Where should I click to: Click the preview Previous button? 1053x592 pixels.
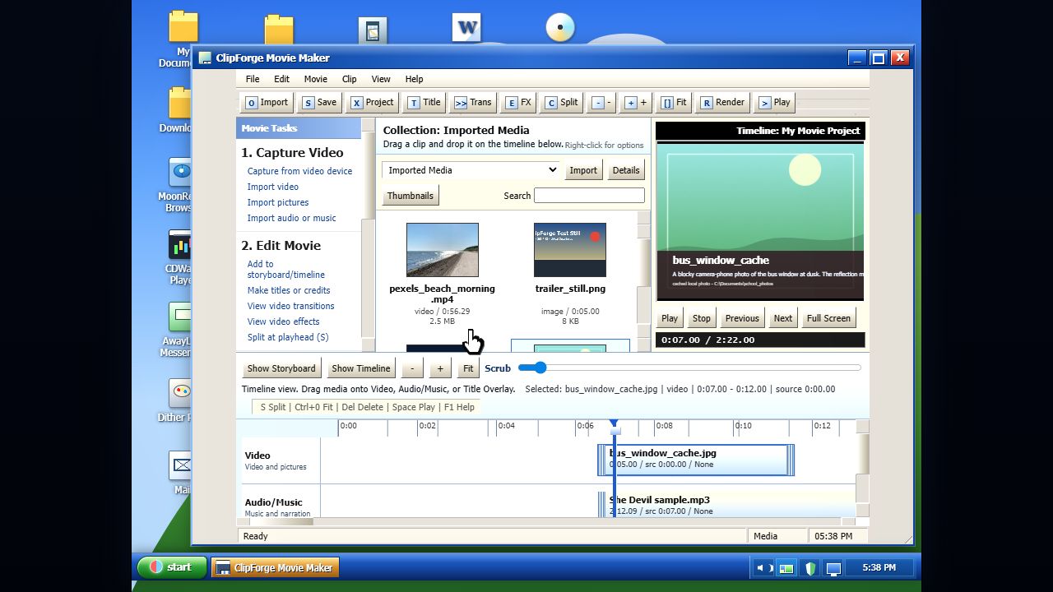[742, 318]
